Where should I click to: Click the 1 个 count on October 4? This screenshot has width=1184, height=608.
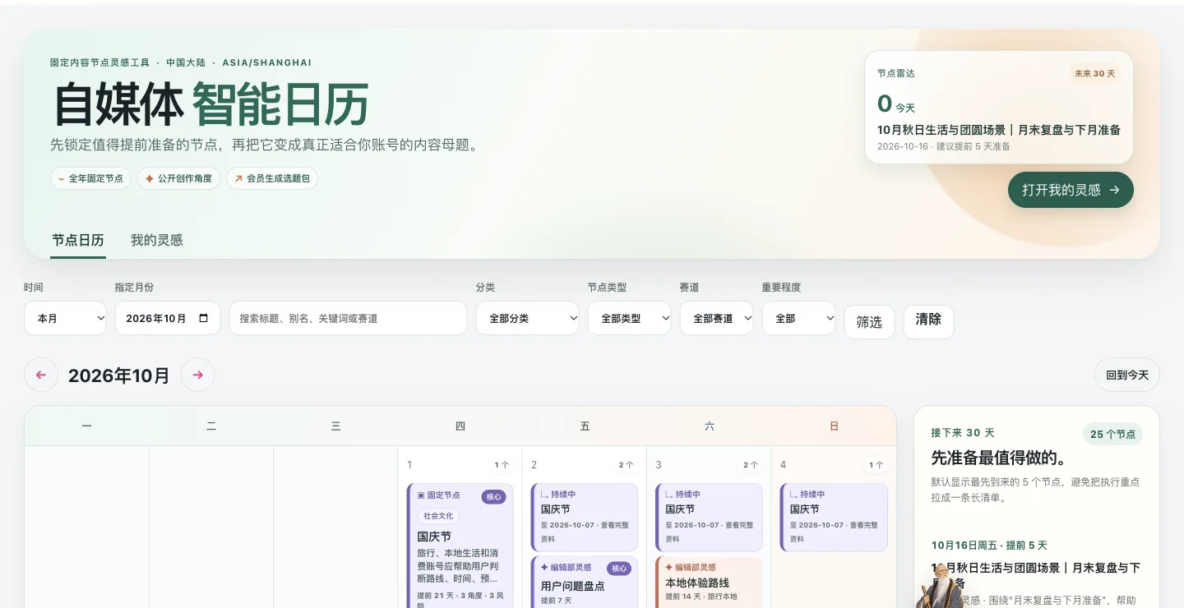pyautogui.click(x=875, y=465)
